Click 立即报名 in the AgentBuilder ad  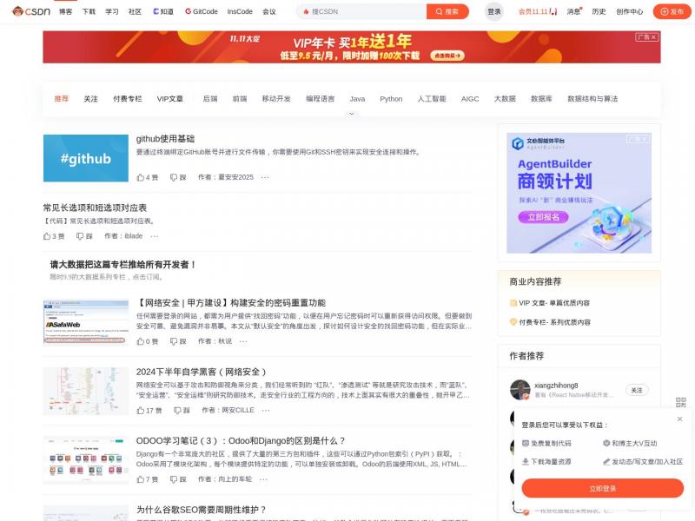pos(544,217)
